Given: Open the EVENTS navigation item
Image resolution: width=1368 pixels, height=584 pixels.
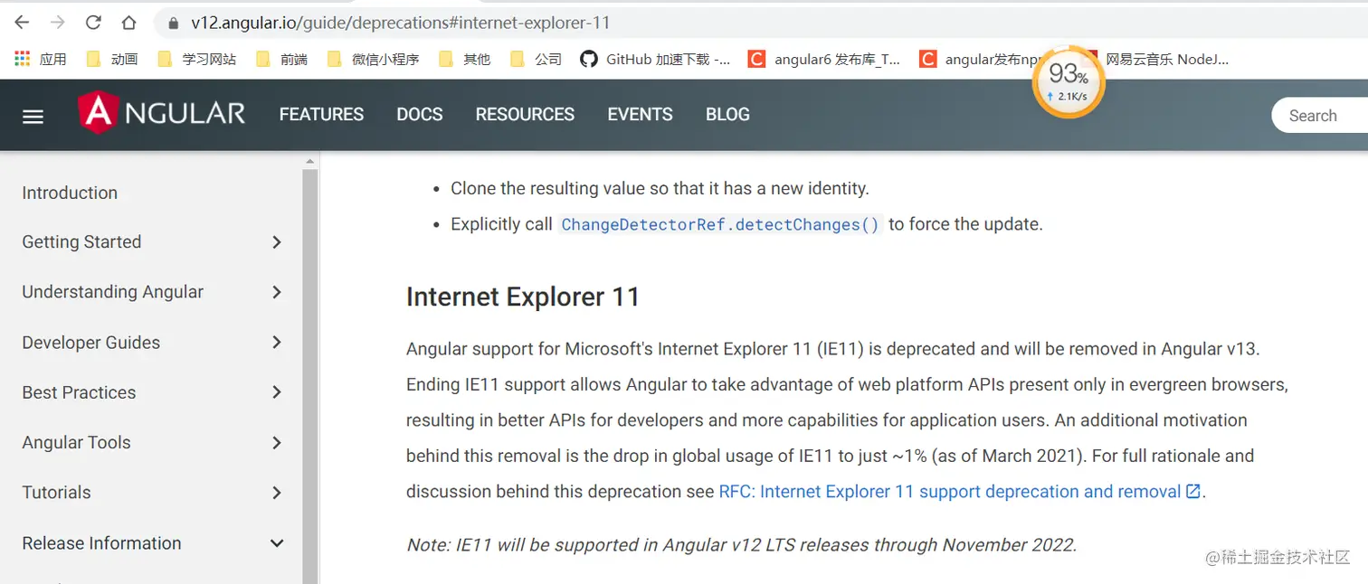Looking at the screenshot, I should tap(640, 115).
